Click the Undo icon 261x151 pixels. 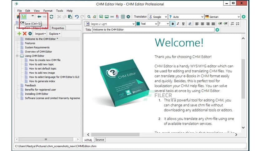(77, 17)
